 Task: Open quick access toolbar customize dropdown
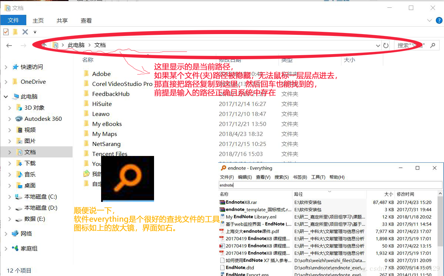coord(35,32)
